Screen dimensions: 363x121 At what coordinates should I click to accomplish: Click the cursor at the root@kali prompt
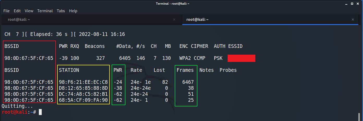tap(40, 112)
